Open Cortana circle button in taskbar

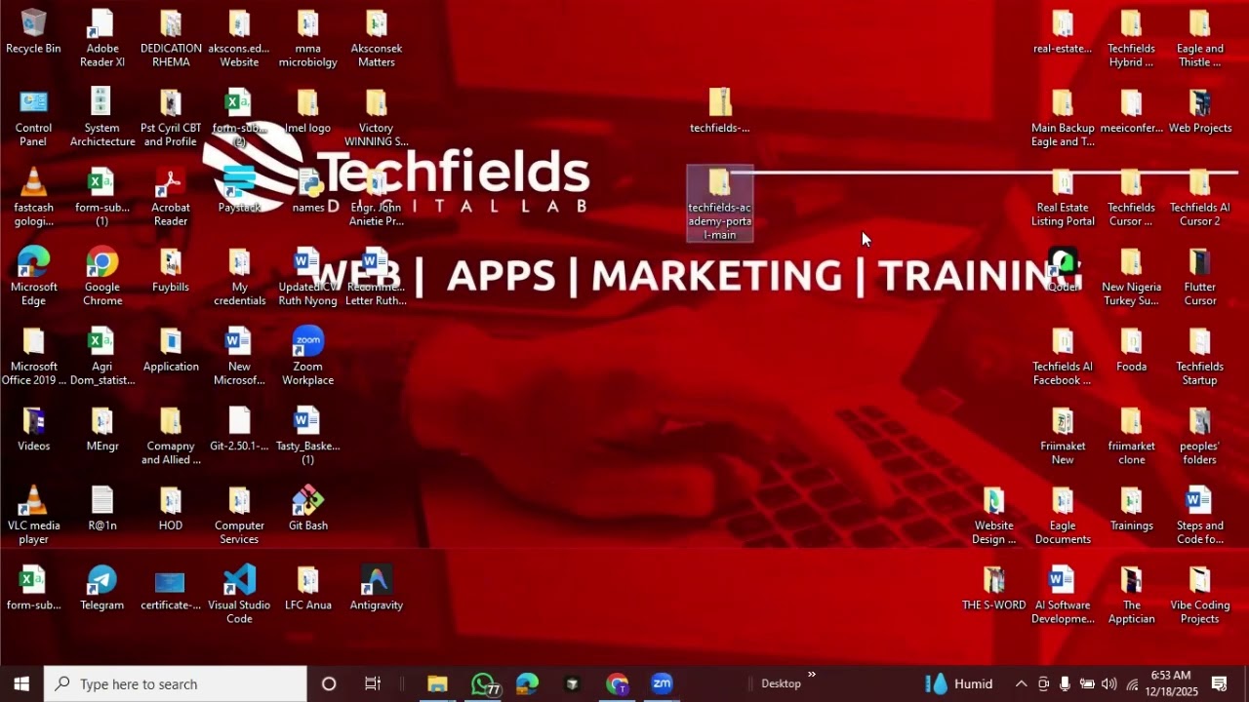329,683
